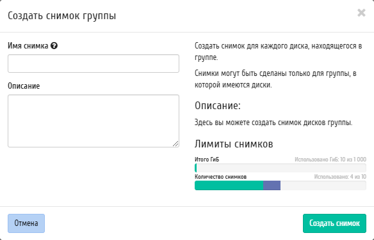The image size is (374, 240).
Task: Click the Итого ГиБ label
Action: tap(207, 160)
